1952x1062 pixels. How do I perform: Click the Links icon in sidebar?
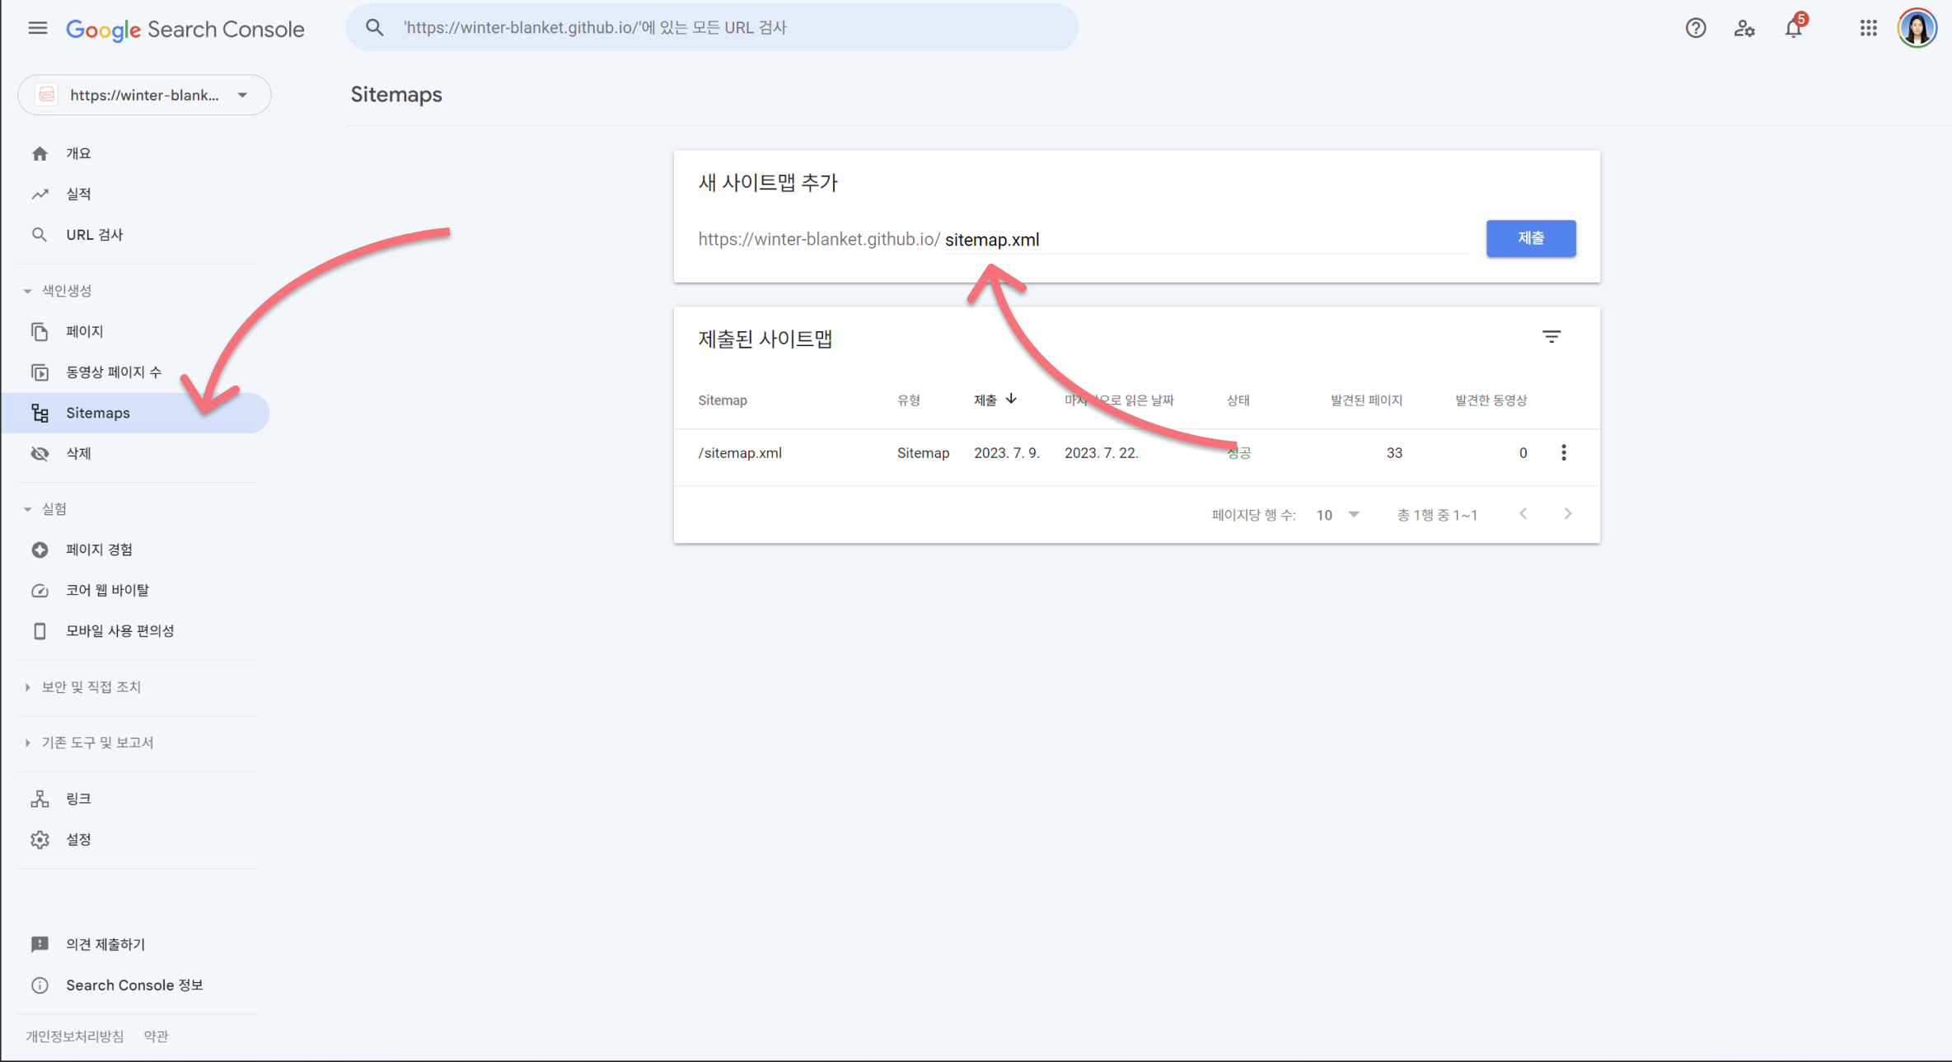click(x=40, y=798)
